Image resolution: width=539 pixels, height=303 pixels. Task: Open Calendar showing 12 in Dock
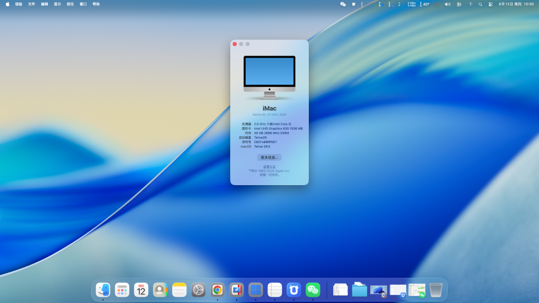pyautogui.click(x=141, y=290)
